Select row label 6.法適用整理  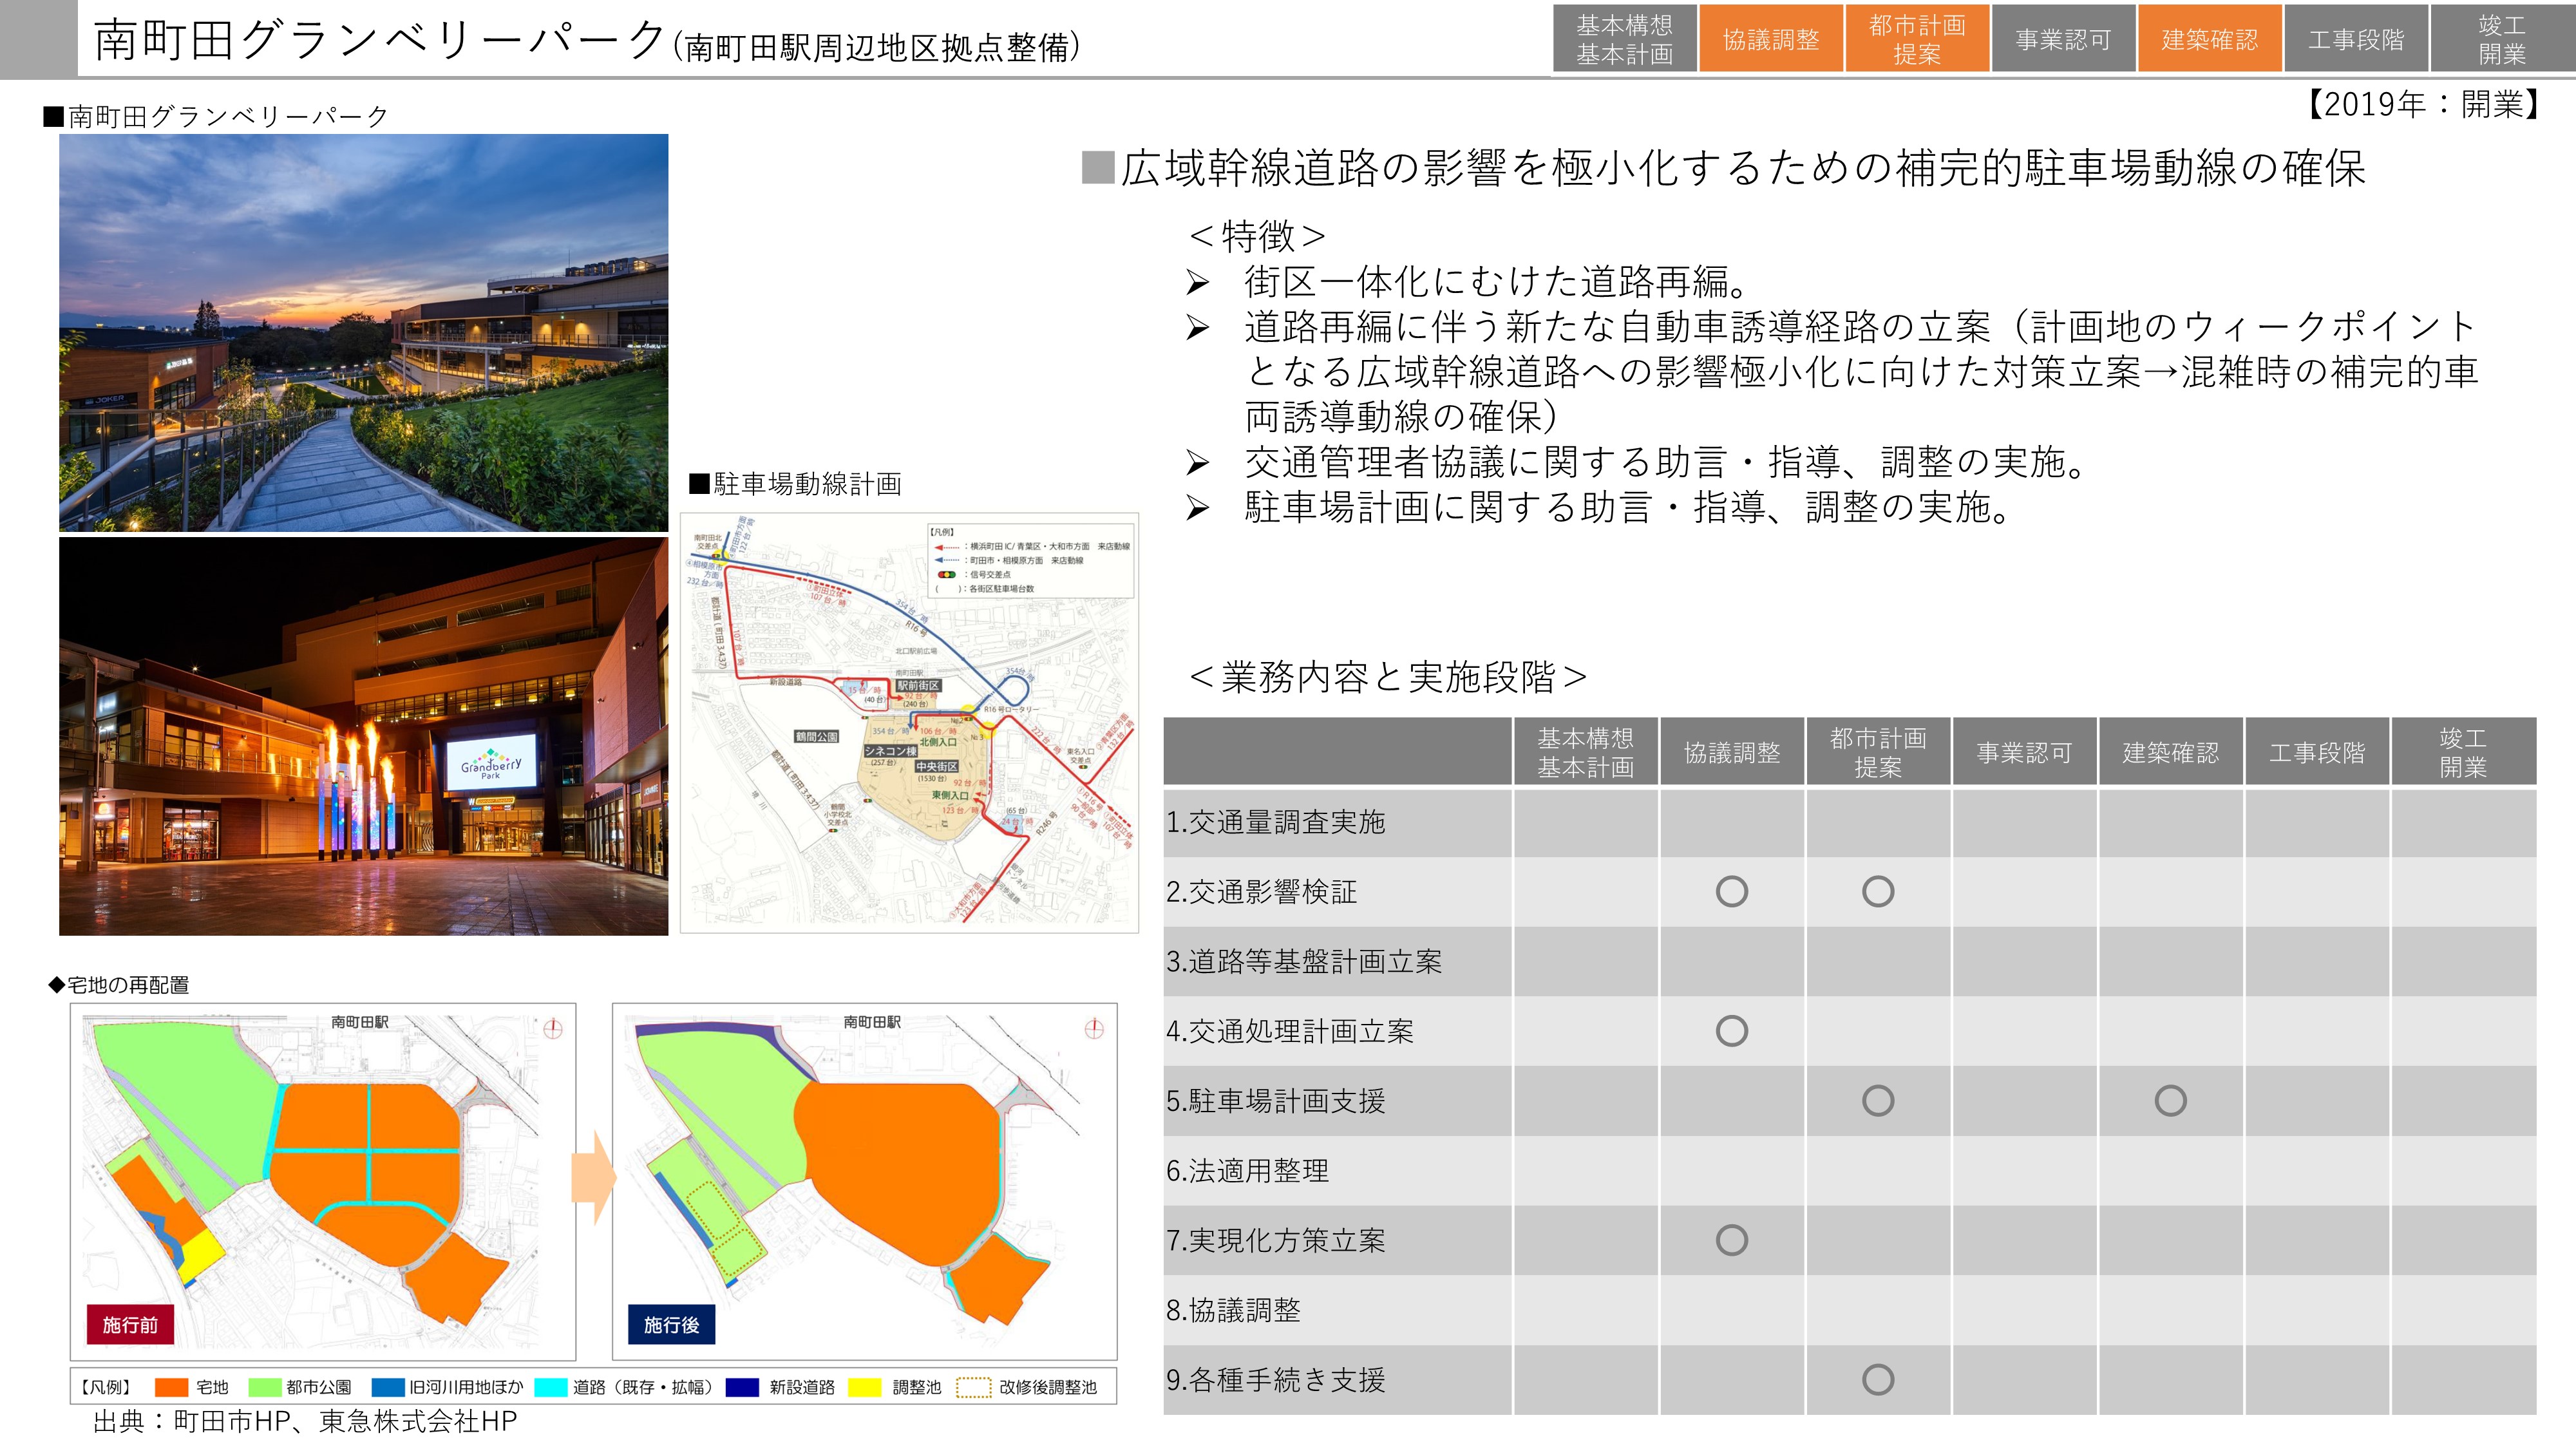click(x=1247, y=1171)
